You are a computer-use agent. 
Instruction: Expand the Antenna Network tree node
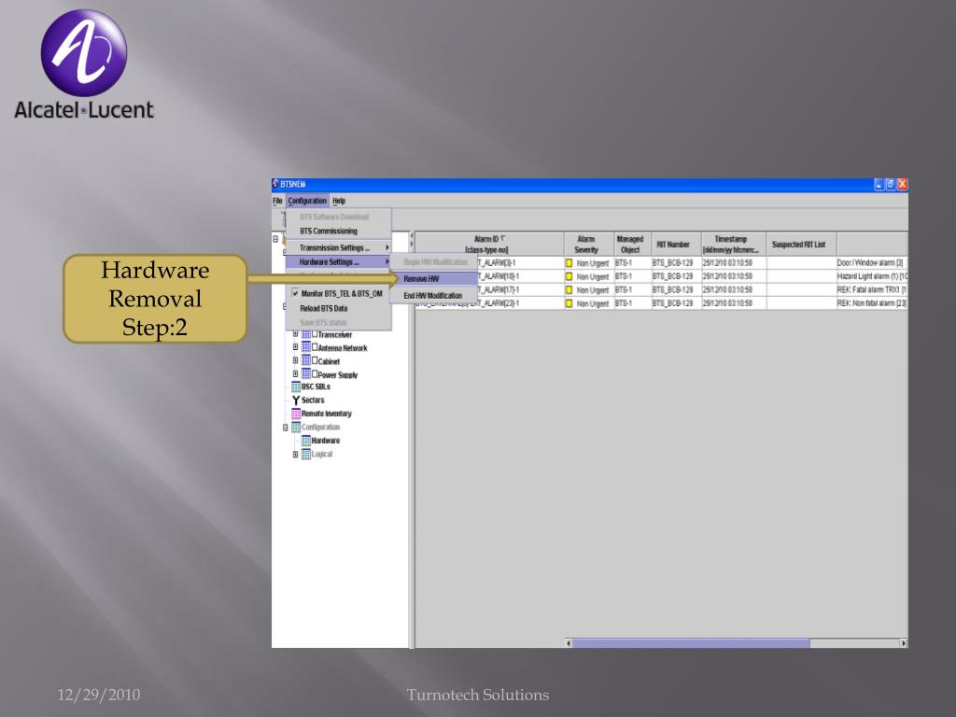click(x=295, y=347)
